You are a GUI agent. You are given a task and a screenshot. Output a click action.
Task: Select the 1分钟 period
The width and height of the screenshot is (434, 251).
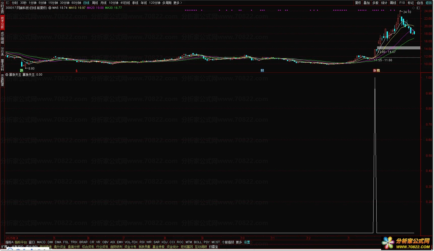32,3
